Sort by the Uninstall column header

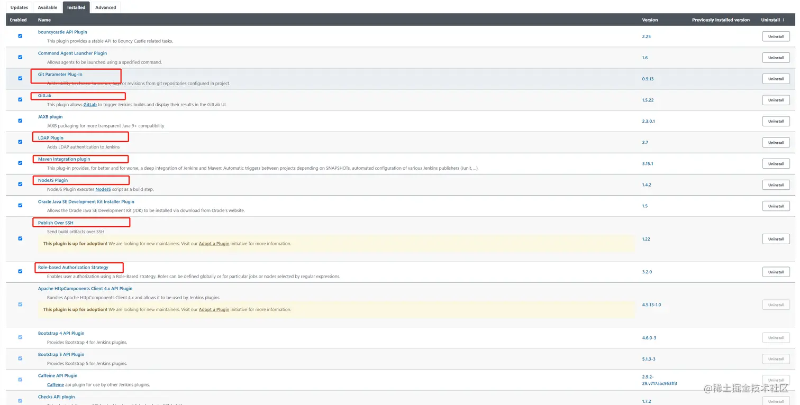point(772,20)
